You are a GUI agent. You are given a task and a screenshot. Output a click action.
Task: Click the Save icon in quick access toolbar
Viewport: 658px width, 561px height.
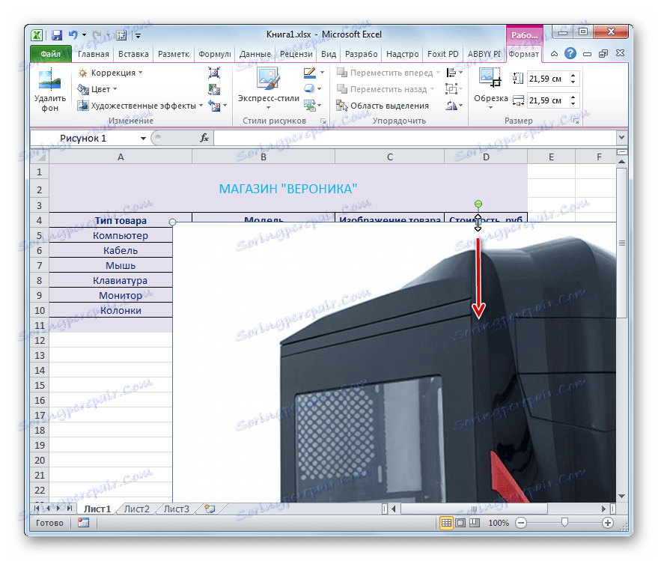point(57,35)
